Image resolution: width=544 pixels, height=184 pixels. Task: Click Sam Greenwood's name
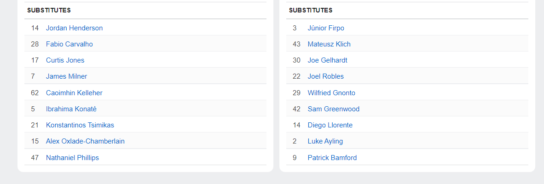click(333, 109)
